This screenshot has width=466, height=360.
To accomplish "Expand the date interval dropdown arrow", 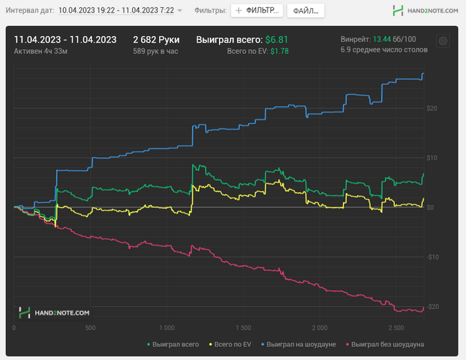I will pyautogui.click(x=180, y=11).
